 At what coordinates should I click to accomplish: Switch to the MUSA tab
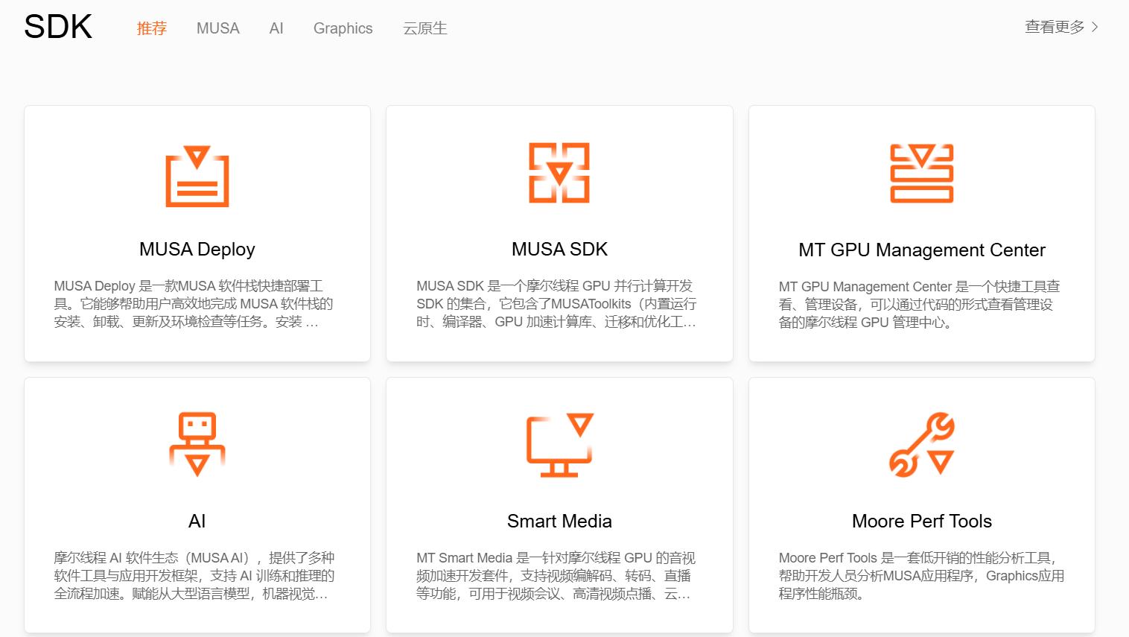tap(217, 28)
